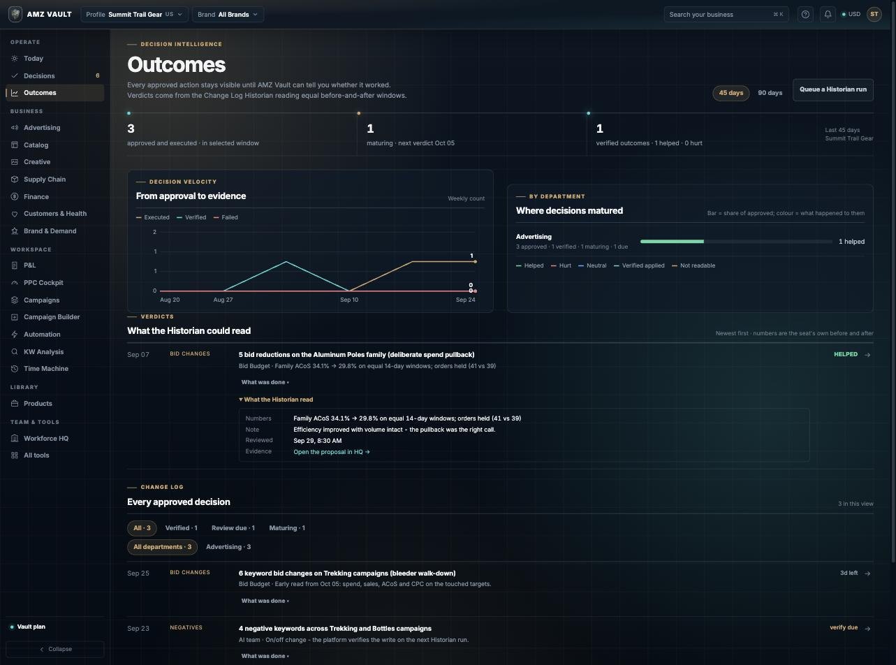The width and height of the screenshot is (896, 665).
Task: Go to the Outcomes page
Action: [54, 93]
